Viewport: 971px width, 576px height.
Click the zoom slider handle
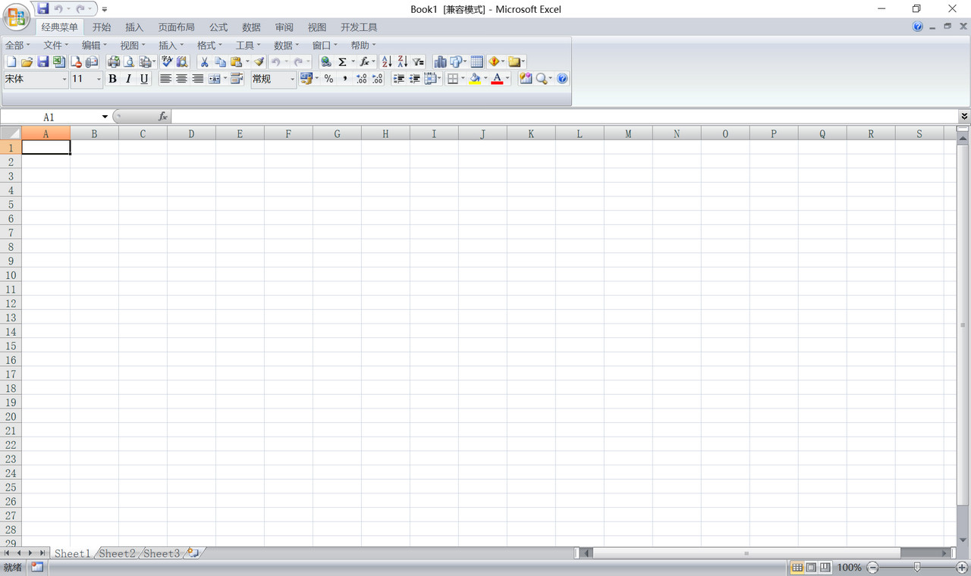click(917, 568)
